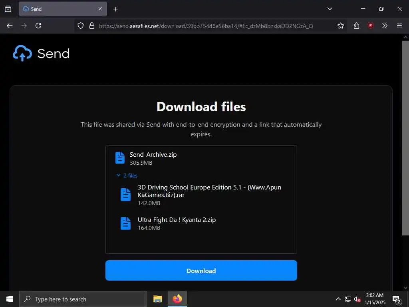409x307 pixels.
Task: Select 3D Driving School Europe Edition file name
Action: [209, 191]
